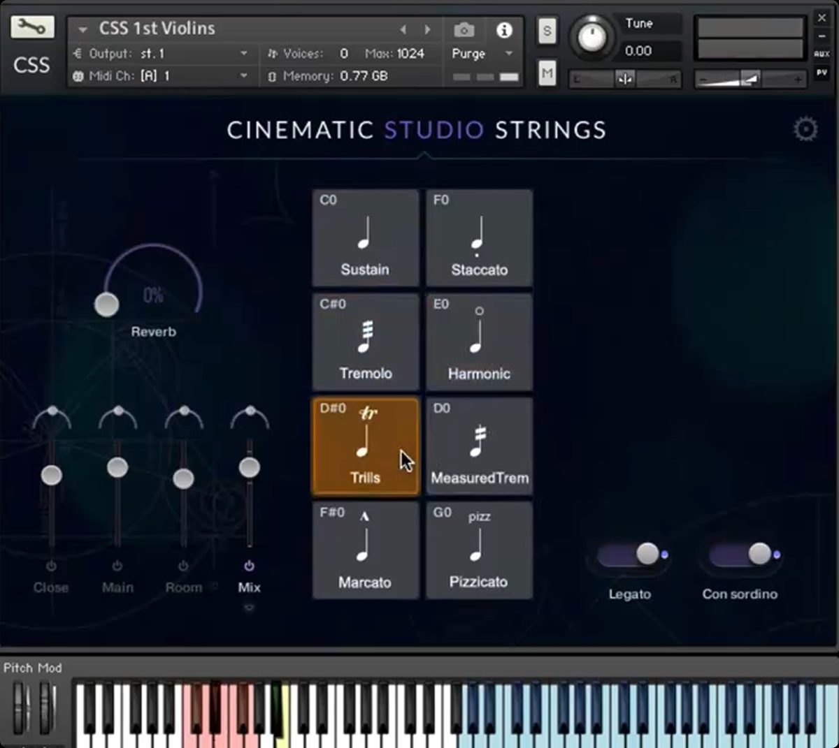
Task: Open instrument edit mode wrench icon
Action: click(x=32, y=27)
